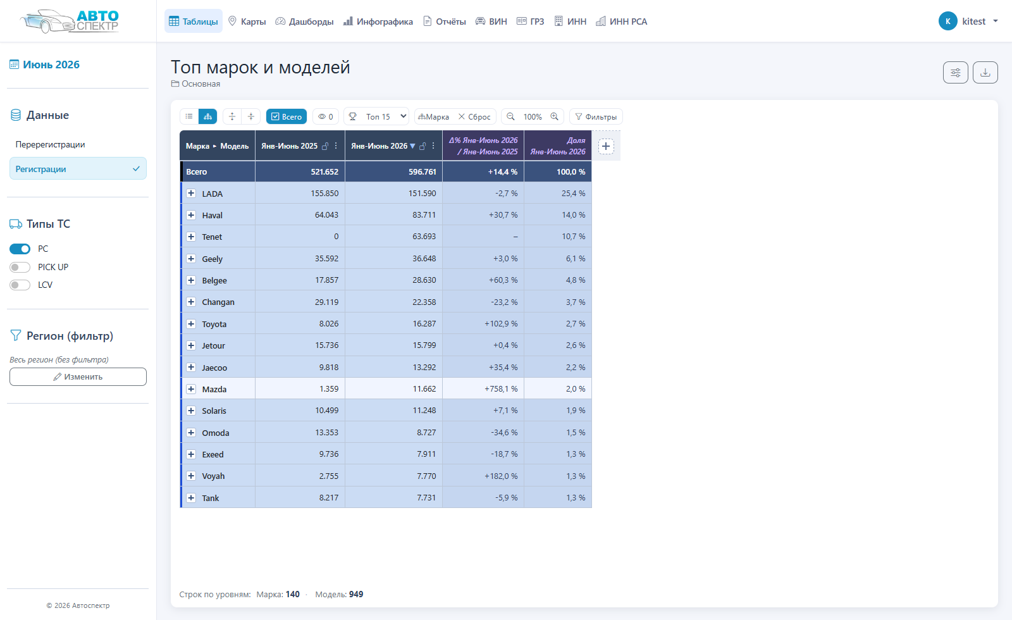The image size is (1012, 620).
Task: Open the ГРЗ tab
Action: tap(531, 21)
